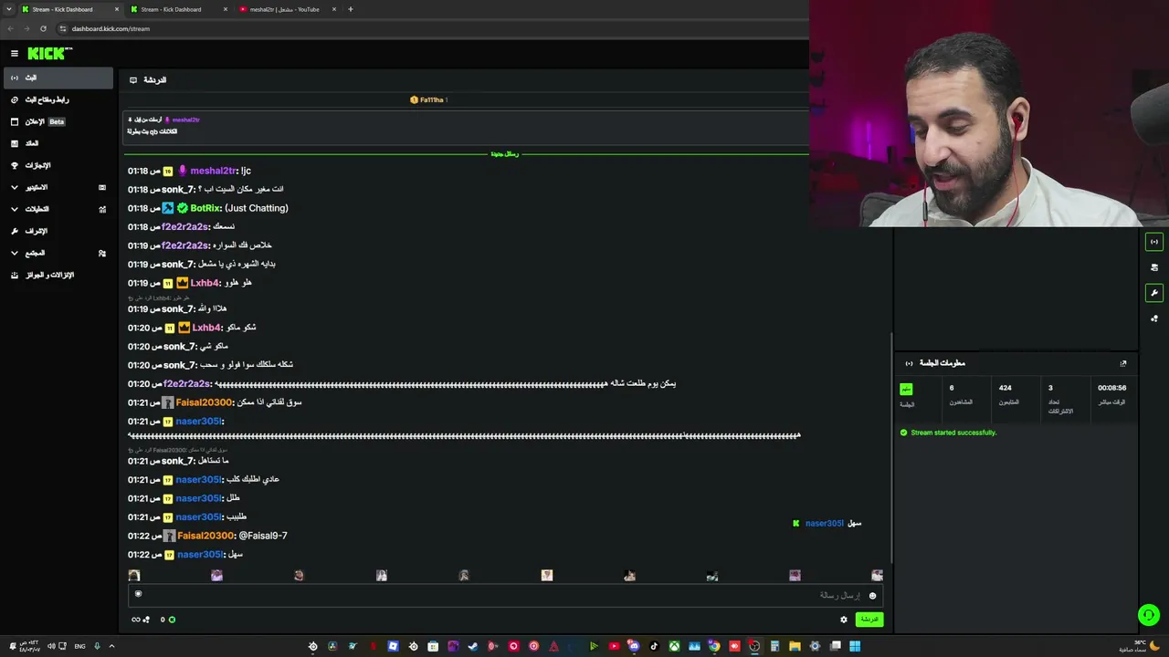Open the العائد sidebar item

(58, 143)
